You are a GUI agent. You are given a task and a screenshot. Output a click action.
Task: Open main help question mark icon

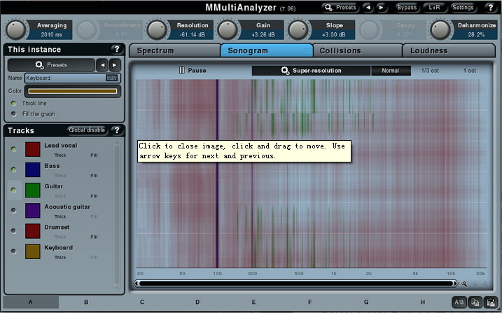point(490,8)
